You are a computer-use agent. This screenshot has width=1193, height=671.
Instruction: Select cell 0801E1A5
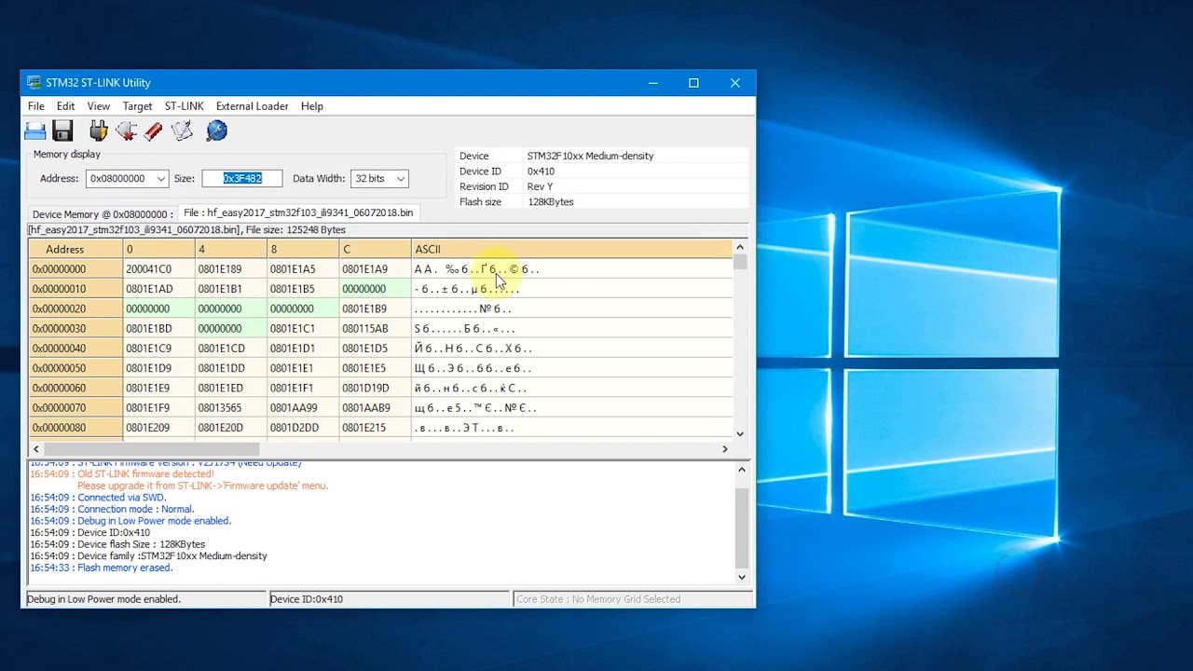pyautogui.click(x=303, y=269)
